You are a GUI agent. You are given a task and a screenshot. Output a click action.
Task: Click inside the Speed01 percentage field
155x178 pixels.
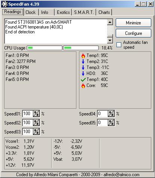coord(28,114)
